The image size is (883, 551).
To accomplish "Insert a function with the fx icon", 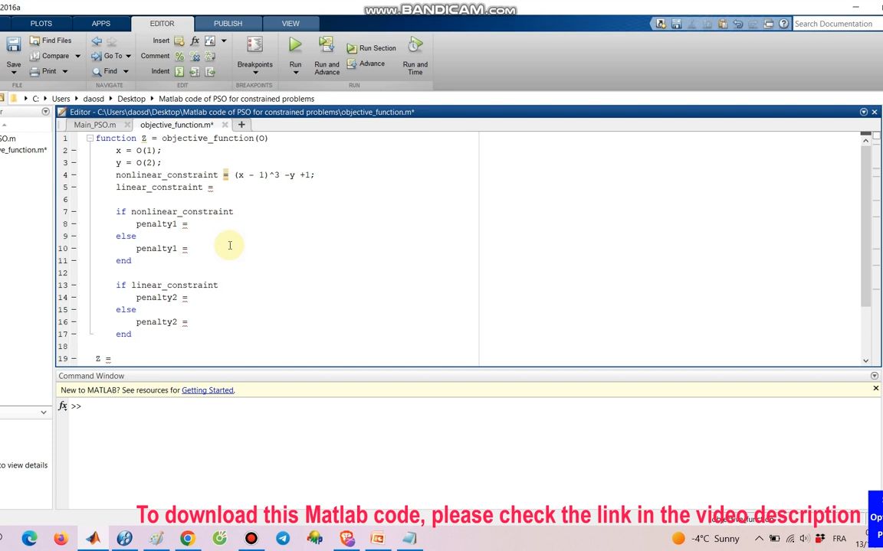I will 195,40.
